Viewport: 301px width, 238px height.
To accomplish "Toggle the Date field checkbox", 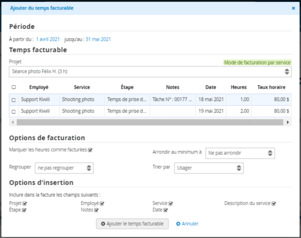I will coord(166,210).
